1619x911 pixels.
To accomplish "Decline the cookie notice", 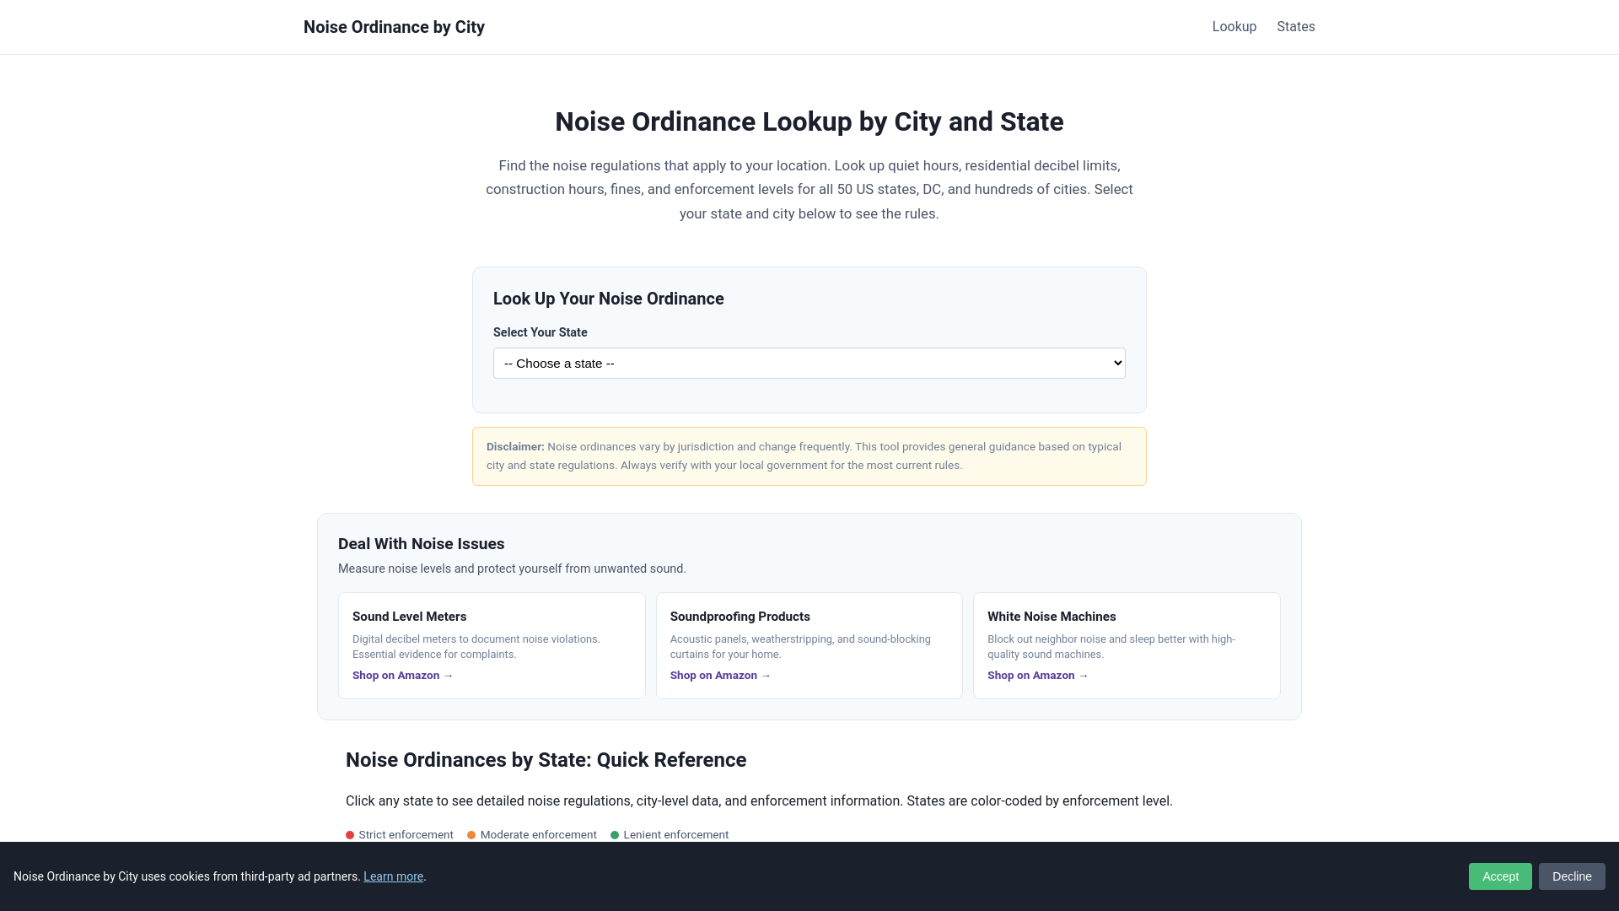I will tap(1572, 876).
